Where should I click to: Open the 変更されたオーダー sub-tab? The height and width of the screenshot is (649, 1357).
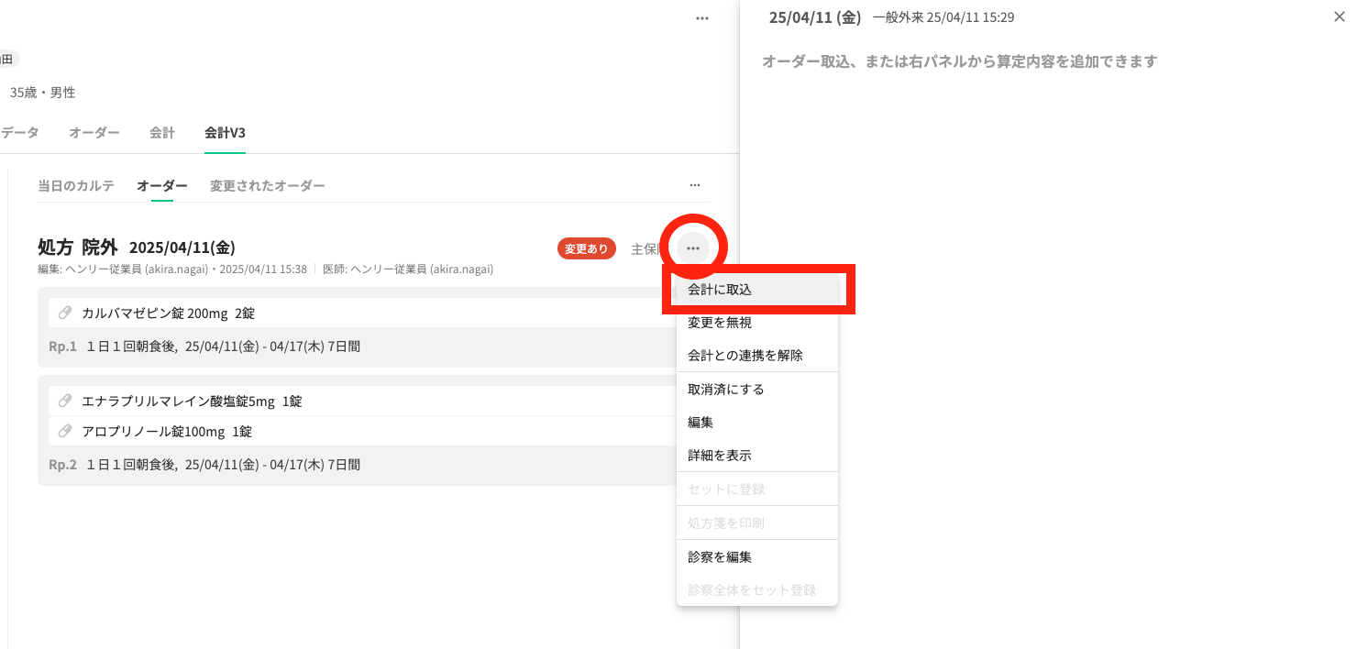(x=268, y=185)
